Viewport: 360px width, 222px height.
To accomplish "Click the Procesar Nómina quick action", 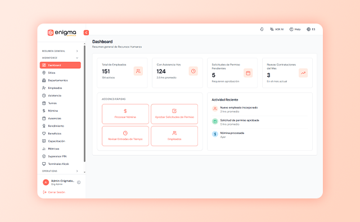I will [x=125, y=114].
